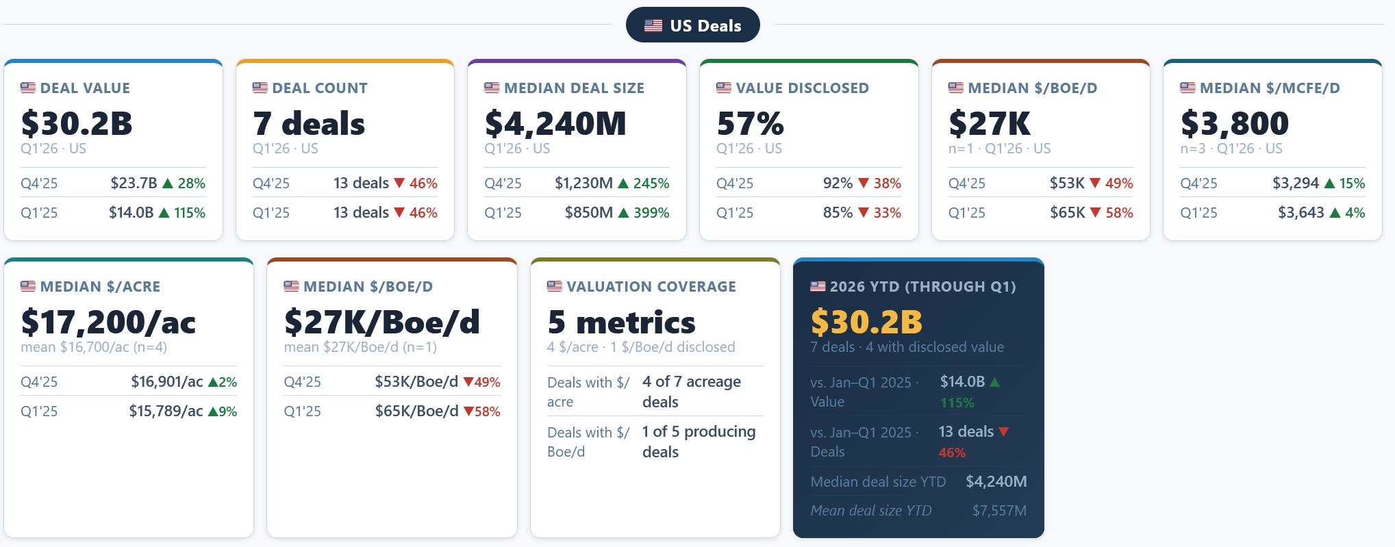The image size is (1395, 547).
Task: Click the 7 deals count headline
Action: pyautogui.click(x=309, y=123)
